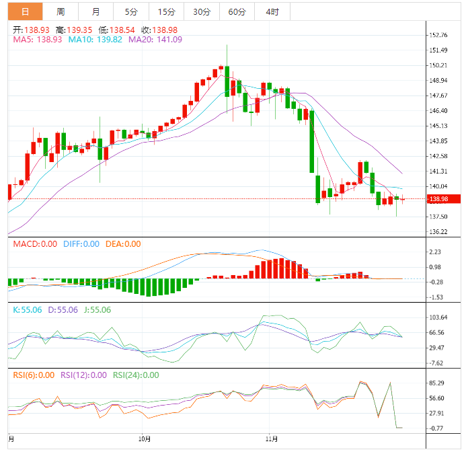This screenshot has width=466, height=456.
Task: Click the 142.58 price axis value
Action: point(438,156)
